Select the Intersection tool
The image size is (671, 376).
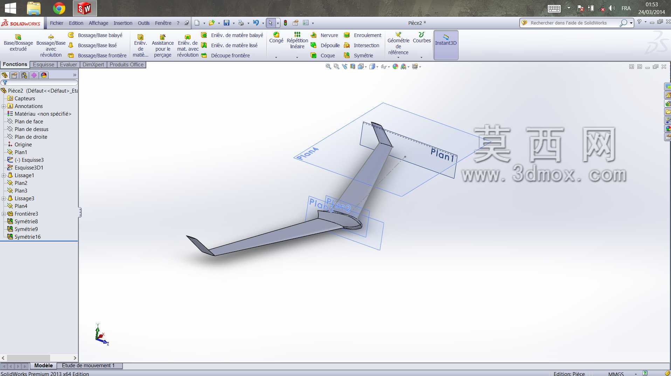click(x=361, y=45)
